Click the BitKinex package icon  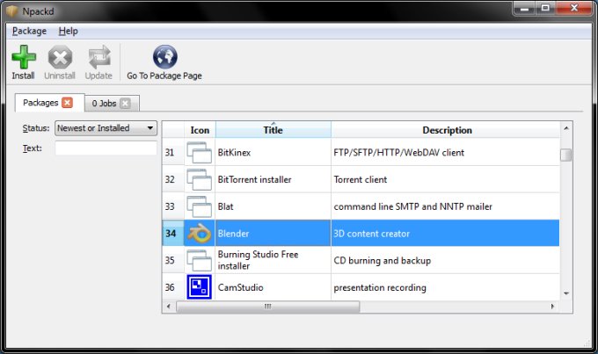pos(201,152)
